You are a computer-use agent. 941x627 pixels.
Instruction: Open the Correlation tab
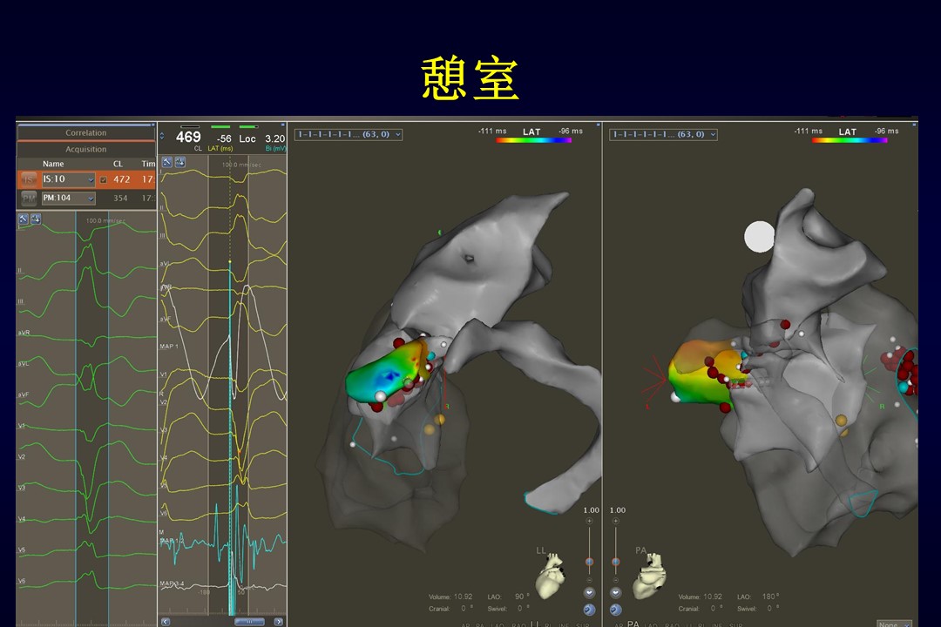(85, 132)
